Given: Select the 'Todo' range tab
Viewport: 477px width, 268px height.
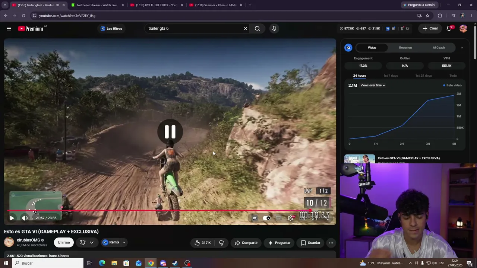Looking at the screenshot, I should [x=453, y=76].
